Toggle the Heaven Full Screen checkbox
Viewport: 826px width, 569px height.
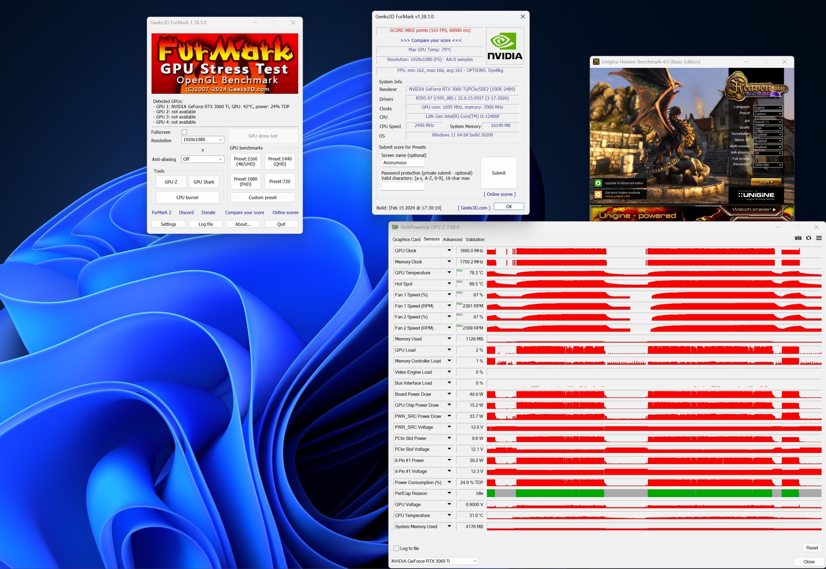pyautogui.click(x=755, y=159)
